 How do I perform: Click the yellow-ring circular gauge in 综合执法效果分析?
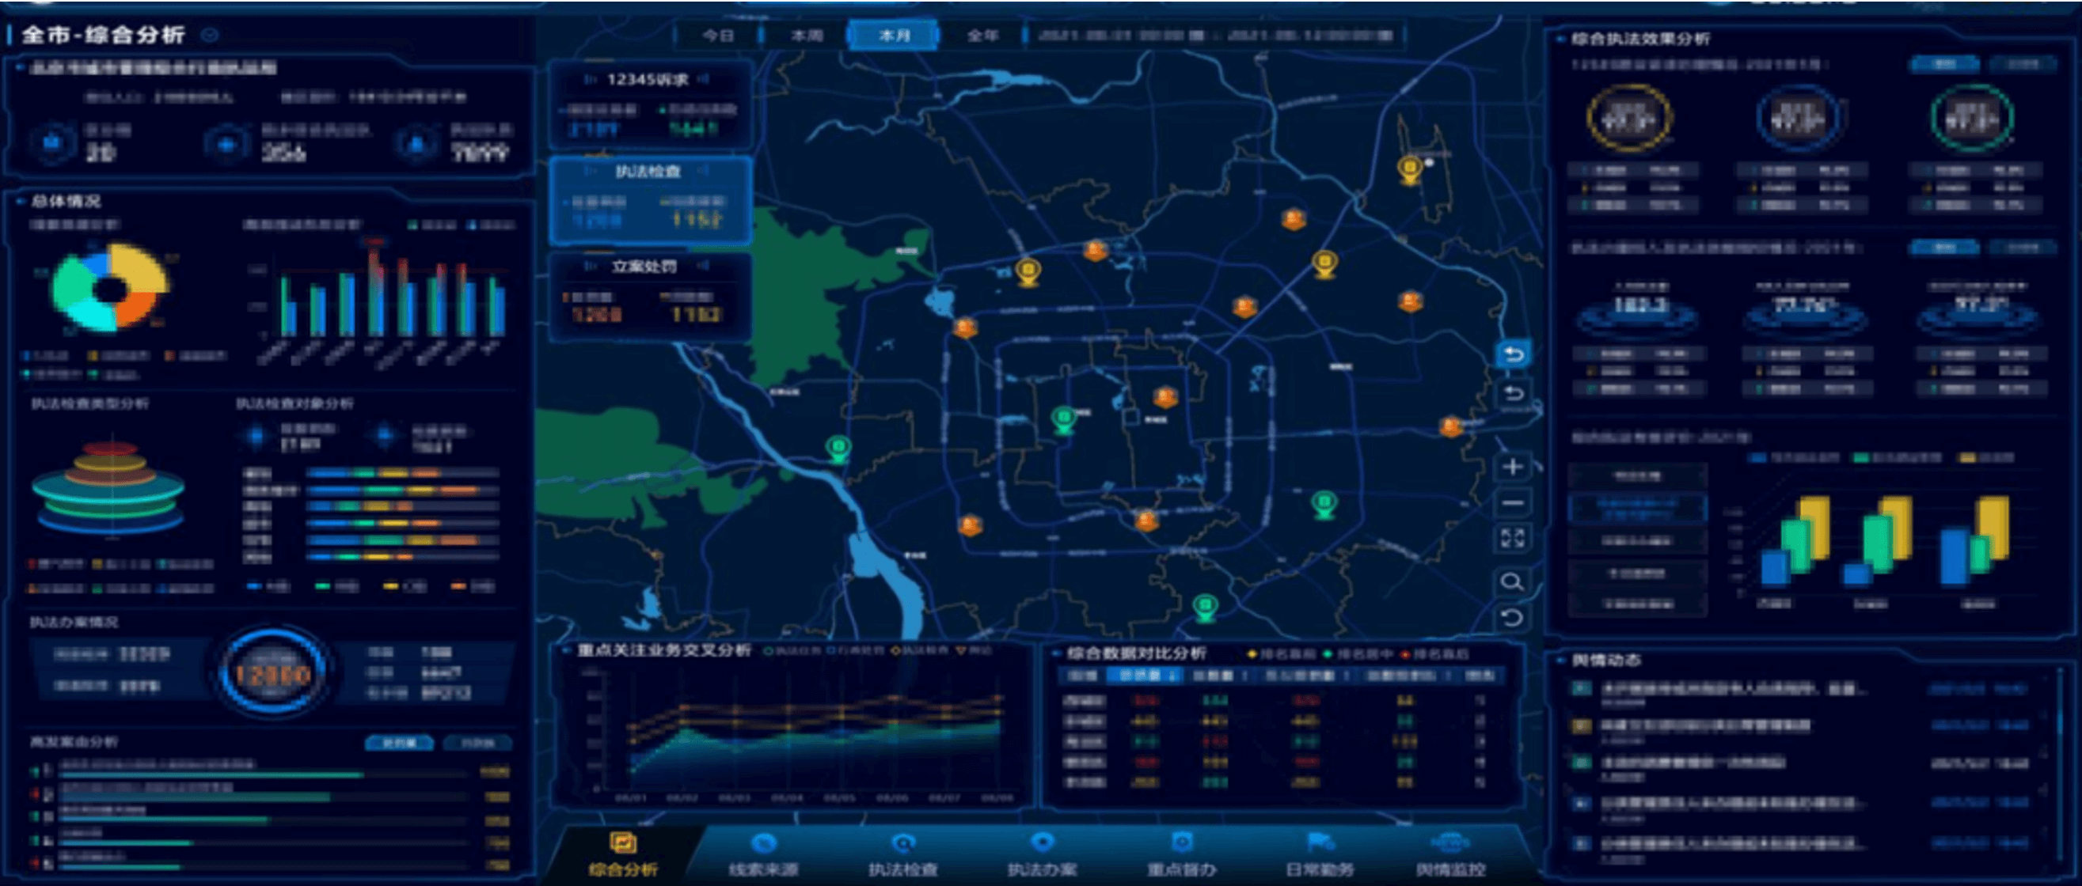(1629, 118)
